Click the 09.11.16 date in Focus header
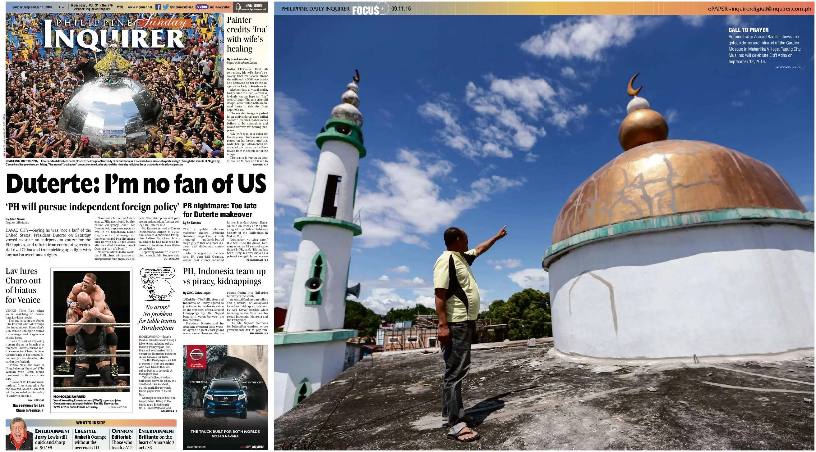 click(x=401, y=9)
